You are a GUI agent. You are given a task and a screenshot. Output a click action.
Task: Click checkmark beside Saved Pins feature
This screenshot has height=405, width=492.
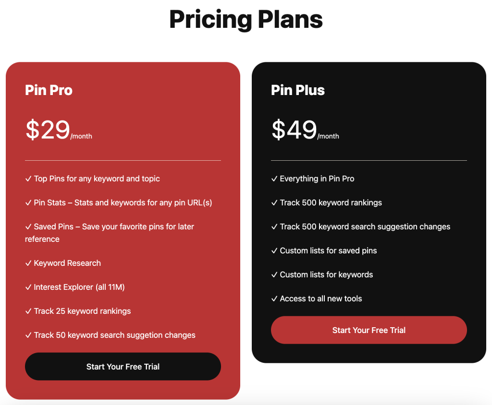(28, 226)
